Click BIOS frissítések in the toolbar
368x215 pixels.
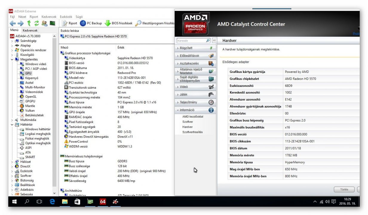coord(118,23)
